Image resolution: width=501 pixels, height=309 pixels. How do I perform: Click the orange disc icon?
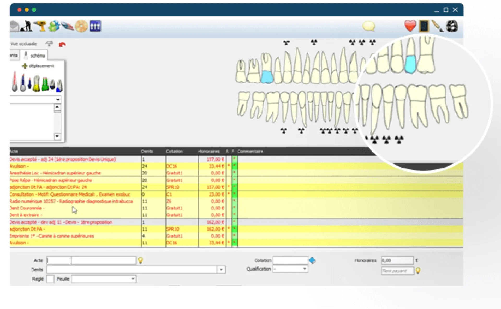tap(81, 26)
